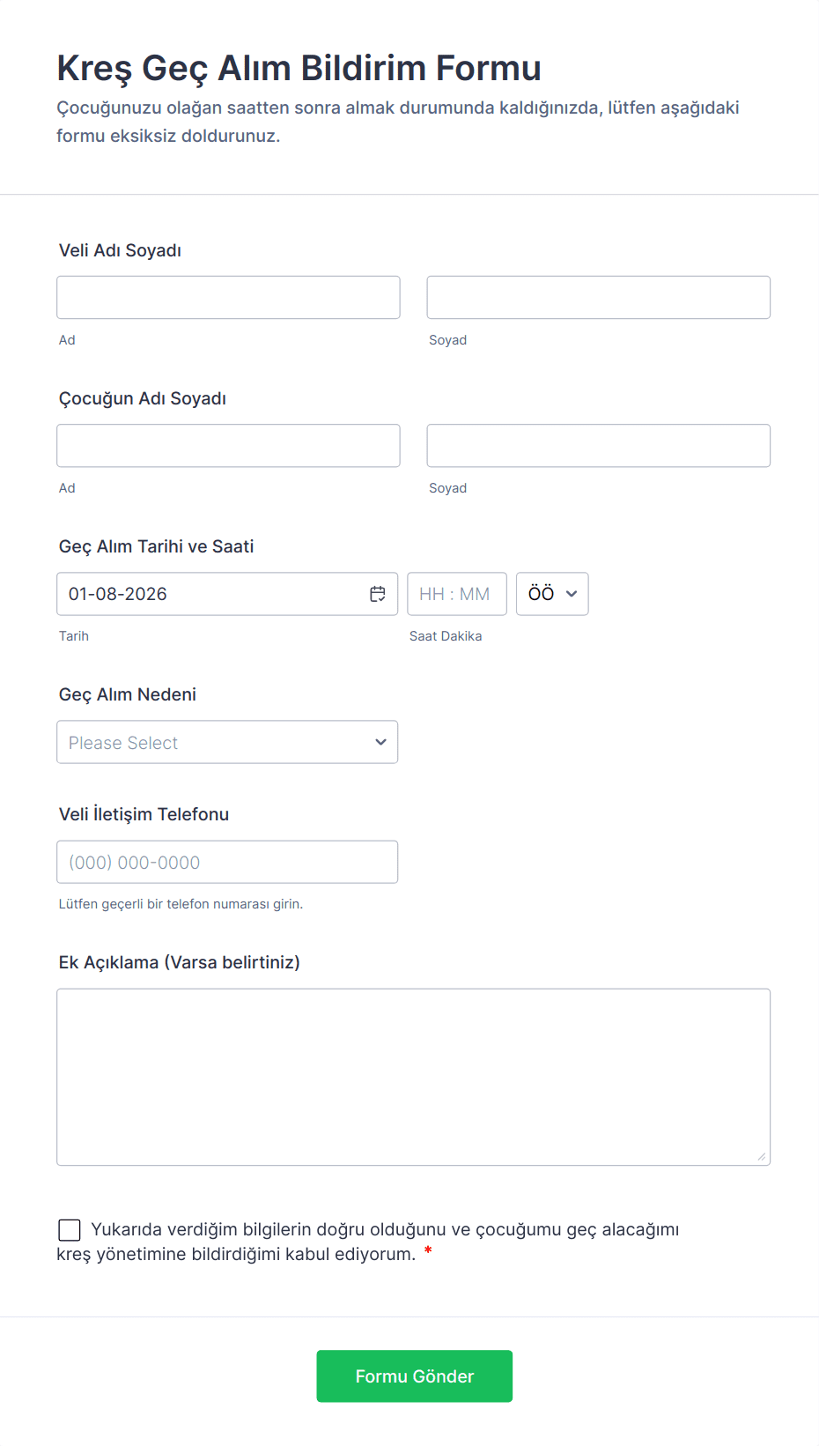Screen dimensions: 819x1446
Task: Focus the Veli Soyad input field
Action: (598, 297)
